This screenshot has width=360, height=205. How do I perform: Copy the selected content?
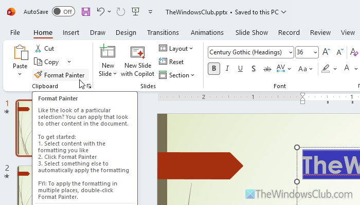(47, 62)
